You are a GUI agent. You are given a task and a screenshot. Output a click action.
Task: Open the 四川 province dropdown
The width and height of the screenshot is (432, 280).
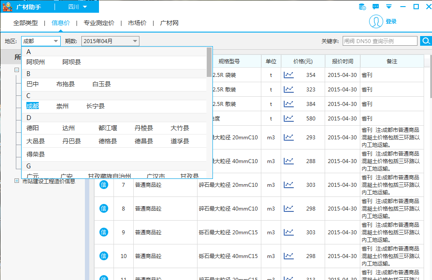pyautogui.click(x=77, y=7)
